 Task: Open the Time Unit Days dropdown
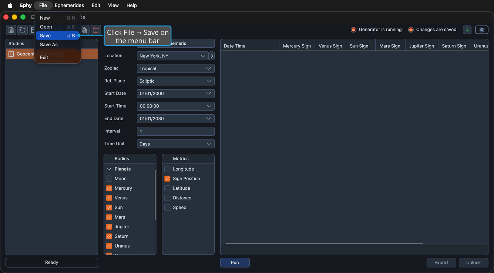[176, 144]
